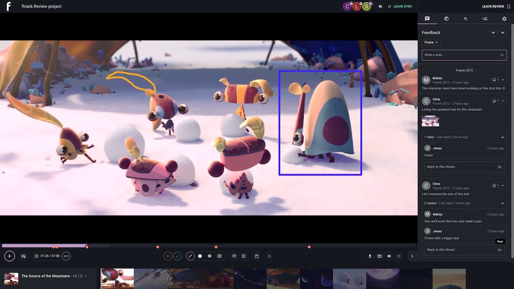Collapse the '1 reply' thread

click(502, 137)
